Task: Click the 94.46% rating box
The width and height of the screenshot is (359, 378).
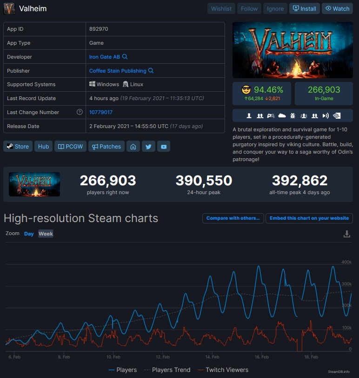Action: (262, 94)
